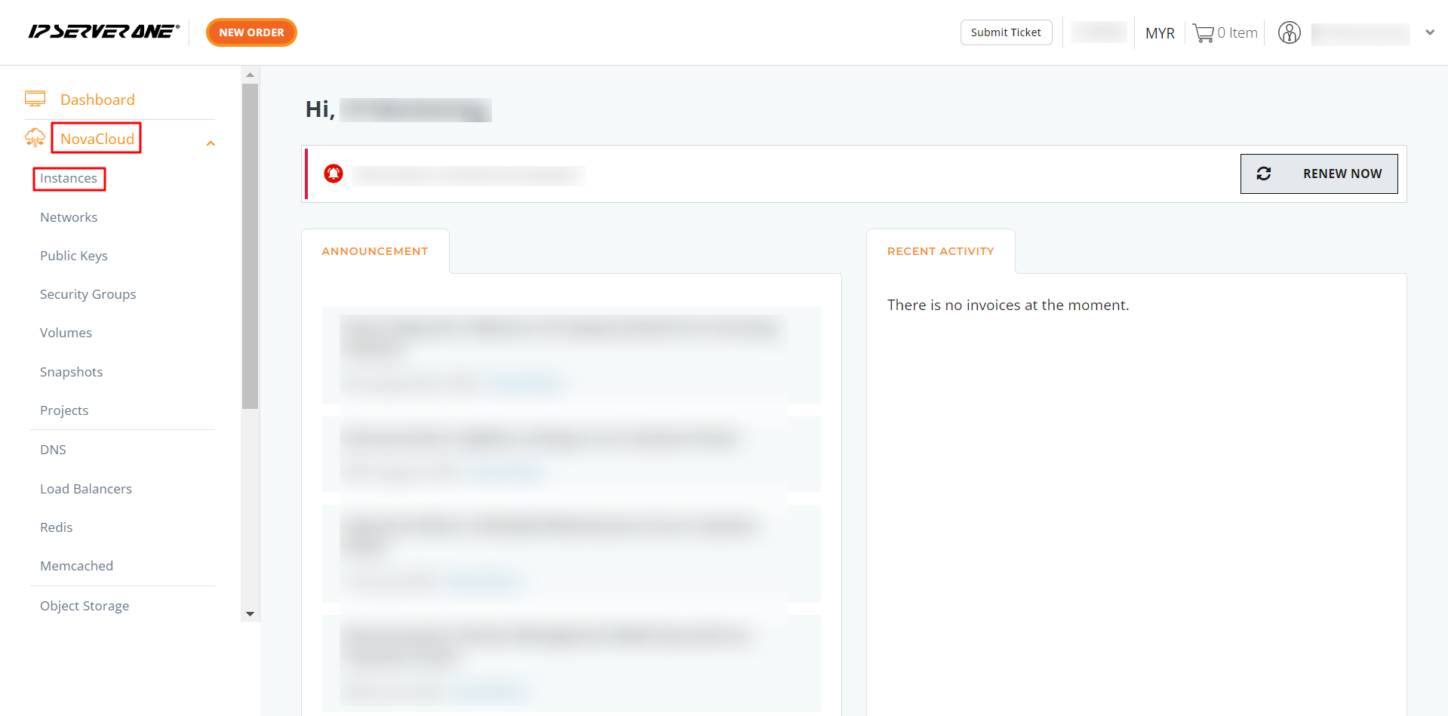Open Object Storage in the sidebar
The width and height of the screenshot is (1448, 716).
coord(85,606)
